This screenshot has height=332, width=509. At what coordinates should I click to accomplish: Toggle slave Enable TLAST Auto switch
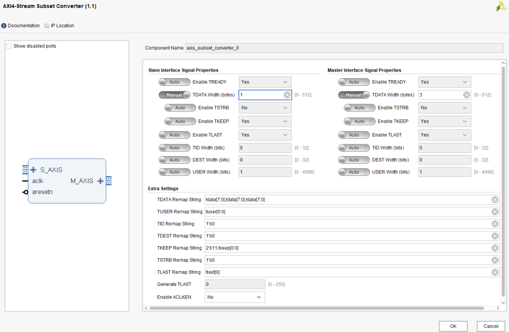(174, 135)
